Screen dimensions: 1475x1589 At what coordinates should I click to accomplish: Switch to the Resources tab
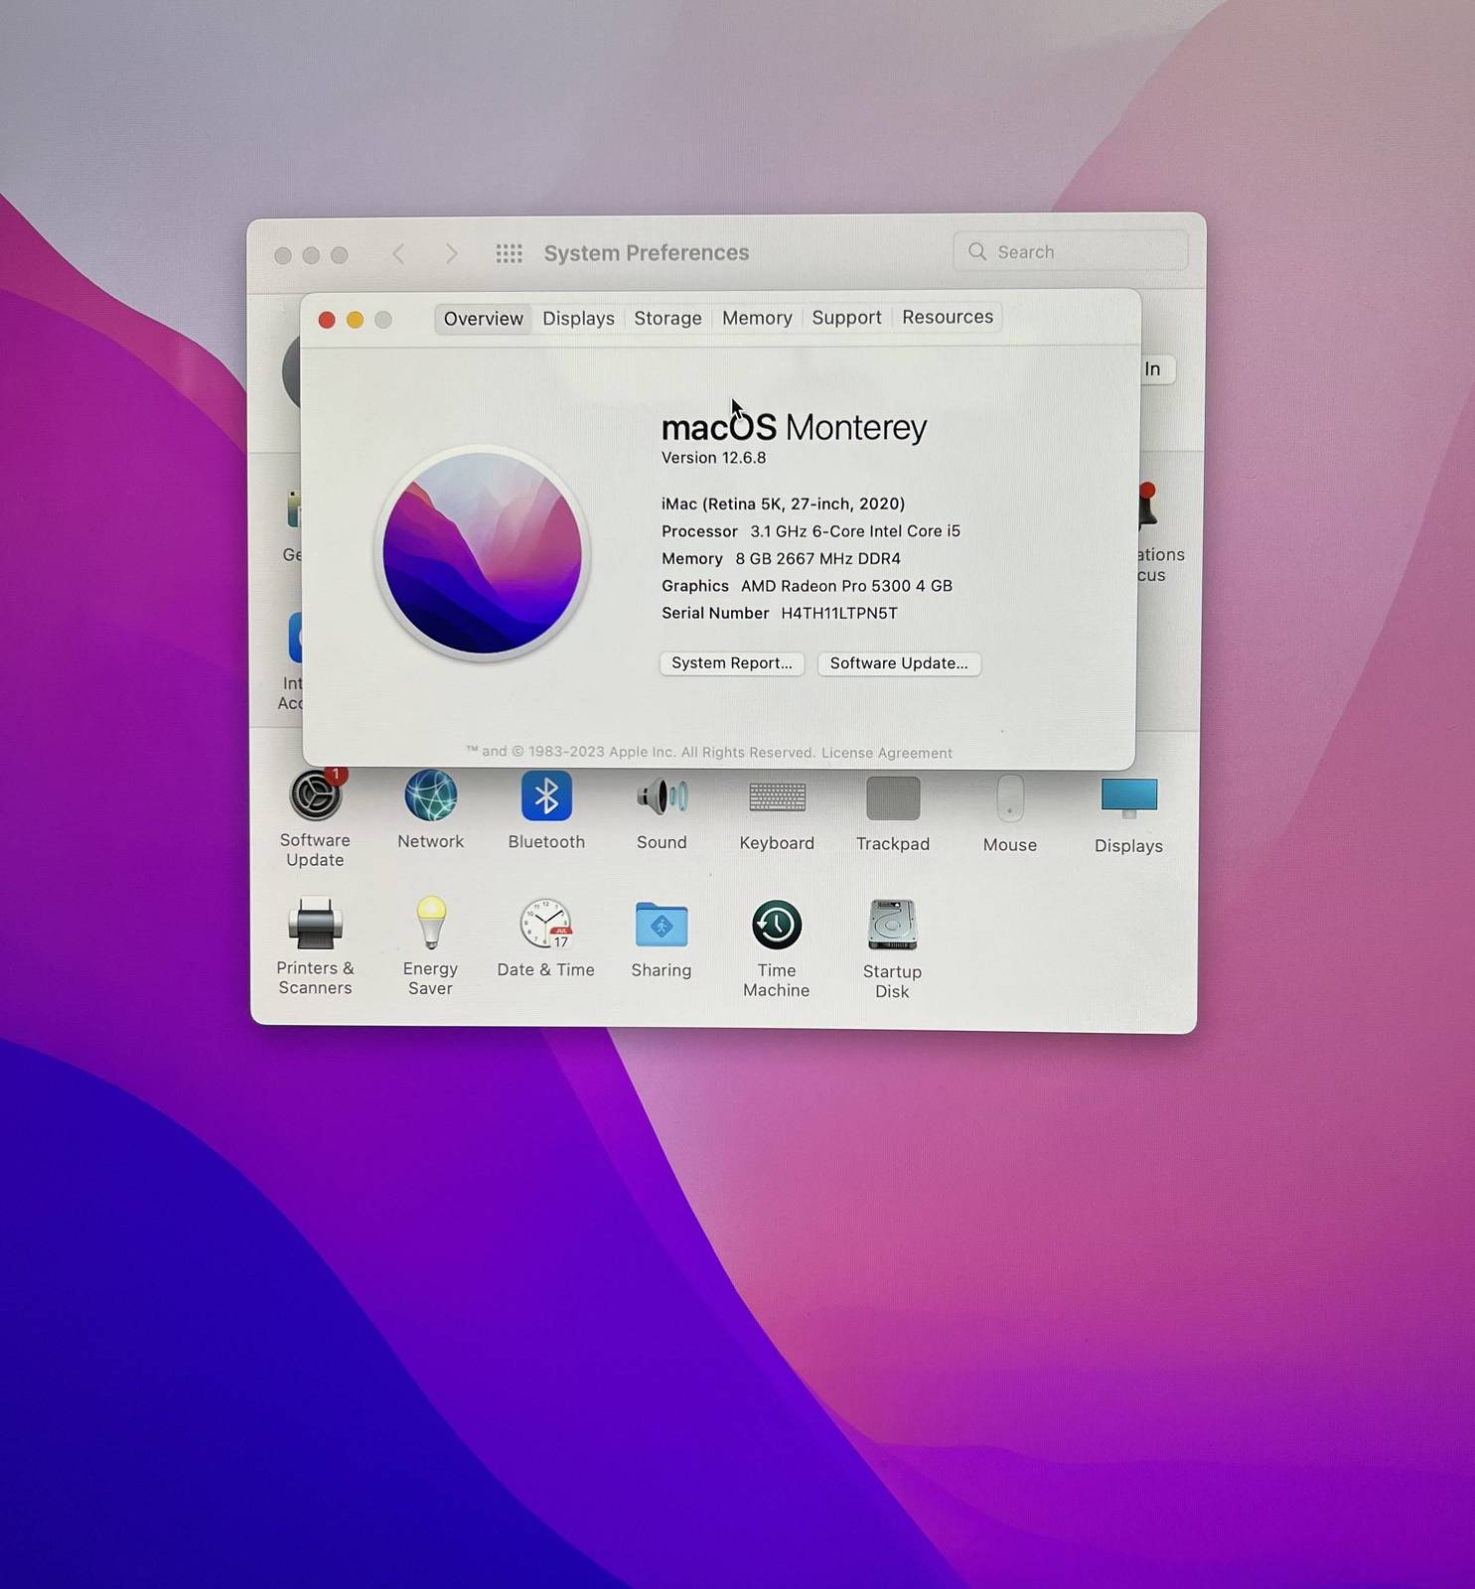948,317
